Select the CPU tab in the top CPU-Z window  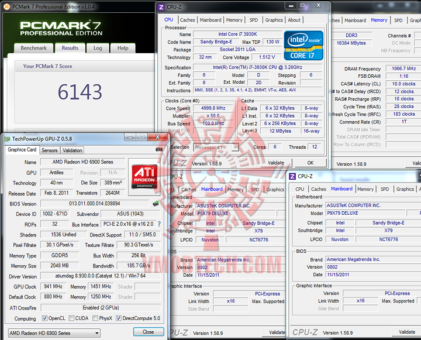(168, 20)
